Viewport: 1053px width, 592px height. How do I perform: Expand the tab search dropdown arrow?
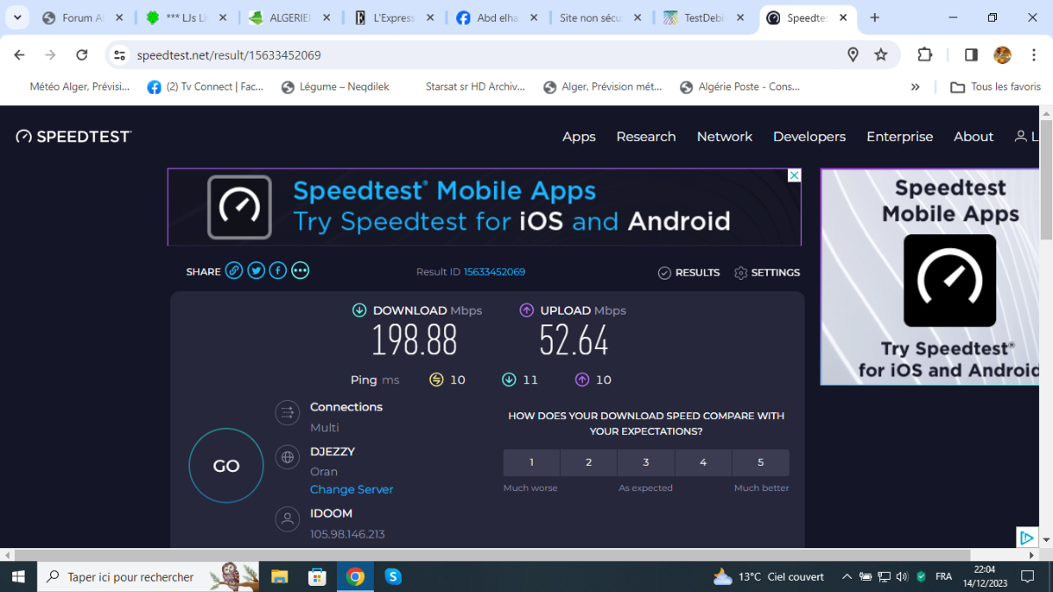tap(17, 18)
